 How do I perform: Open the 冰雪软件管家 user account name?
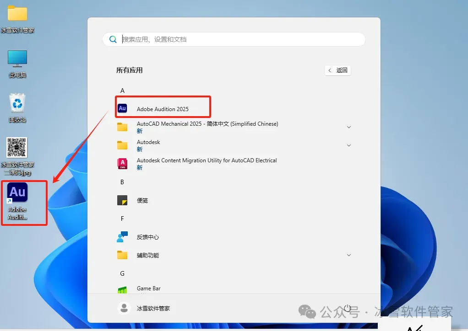tap(153, 308)
